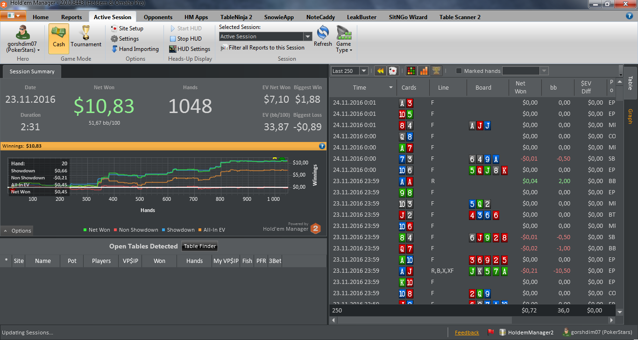Select Cash game mode
This screenshot has height=340, width=638.
tap(59, 39)
